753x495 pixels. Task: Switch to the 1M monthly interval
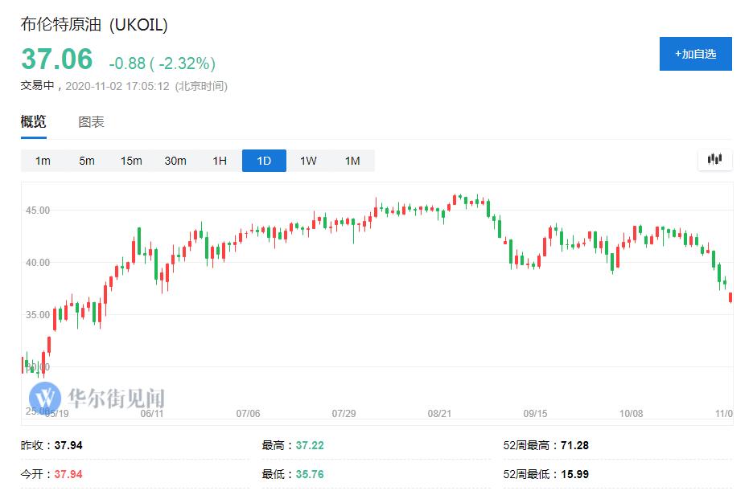click(x=352, y=161)
